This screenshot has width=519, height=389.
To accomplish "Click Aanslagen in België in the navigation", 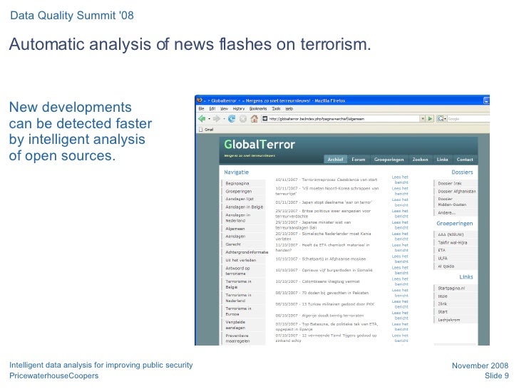I will [244, 207].
